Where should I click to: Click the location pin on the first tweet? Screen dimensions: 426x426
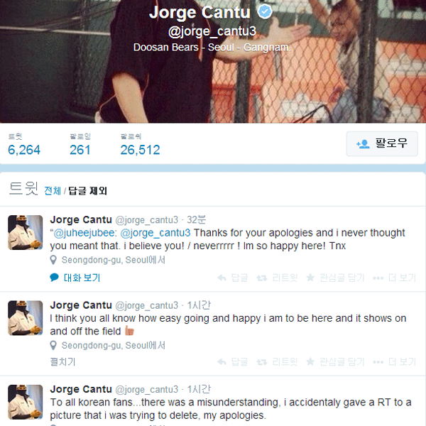[53, 260]
